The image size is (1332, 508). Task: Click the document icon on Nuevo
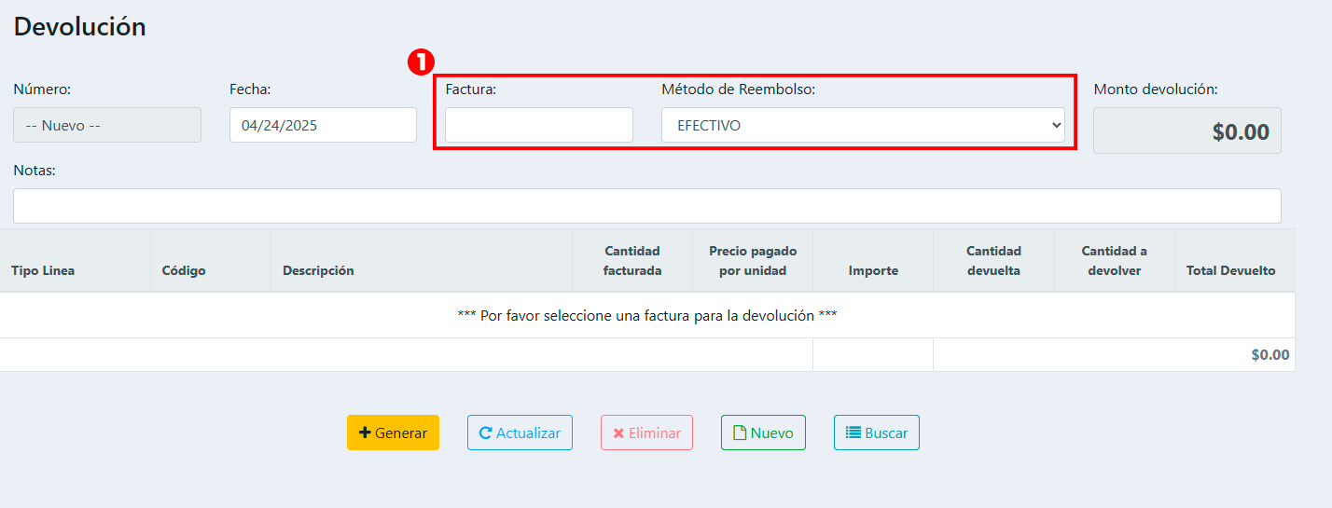point(740,433)
